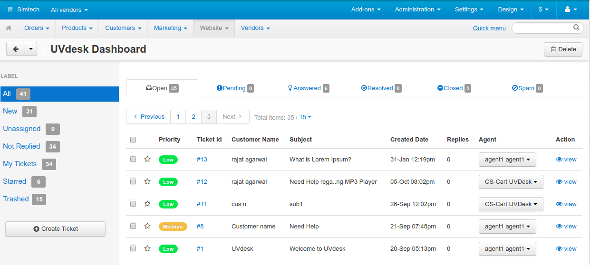Image resolution: width=590 pixels, height=265 pixels.
Task: Switch to the Resolved tickets tab
Action: [x=381, y=88]
